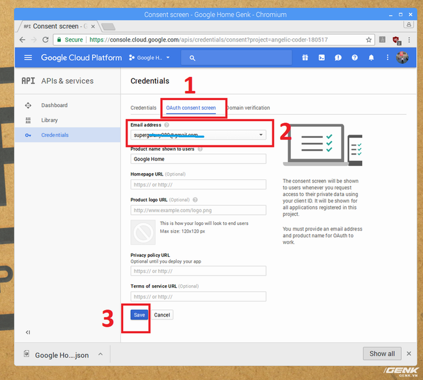This screenshot has height=380, width=423.
Task: Click the Save button
Action: click(139, 315)
